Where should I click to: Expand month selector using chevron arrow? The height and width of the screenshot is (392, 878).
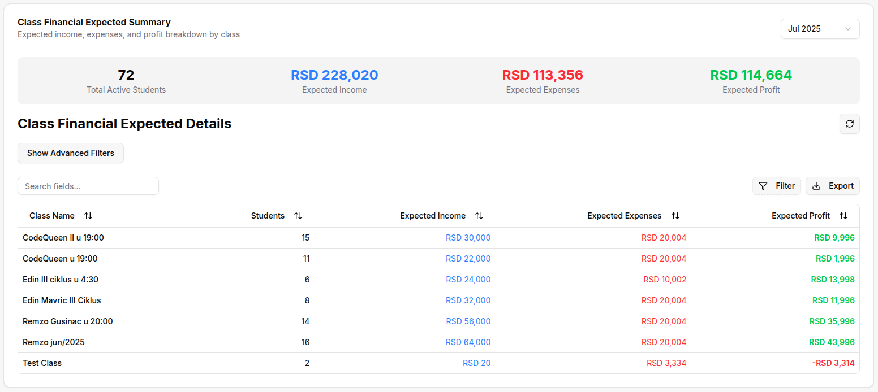pos(847,29)
